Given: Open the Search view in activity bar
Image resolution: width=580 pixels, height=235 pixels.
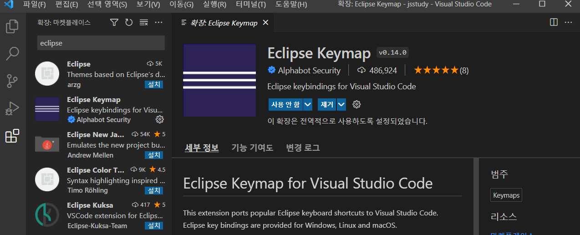Looking at the screenshot, I should [x=12, y=54].
